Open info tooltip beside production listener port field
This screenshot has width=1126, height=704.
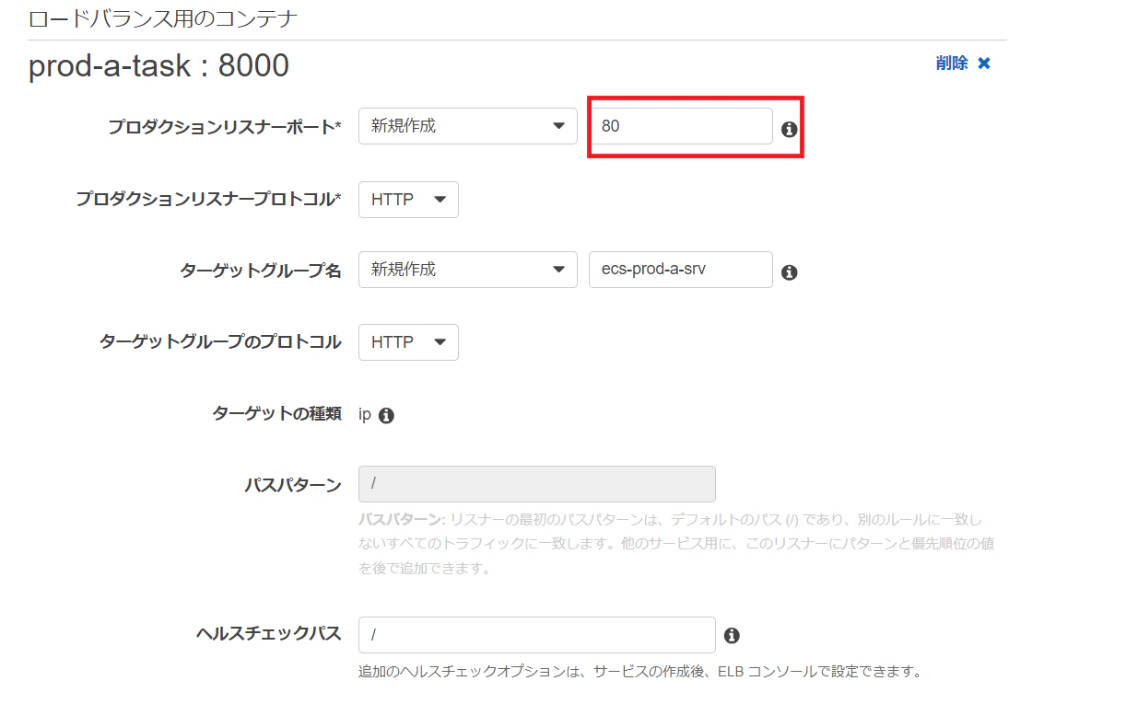(789, 129)
